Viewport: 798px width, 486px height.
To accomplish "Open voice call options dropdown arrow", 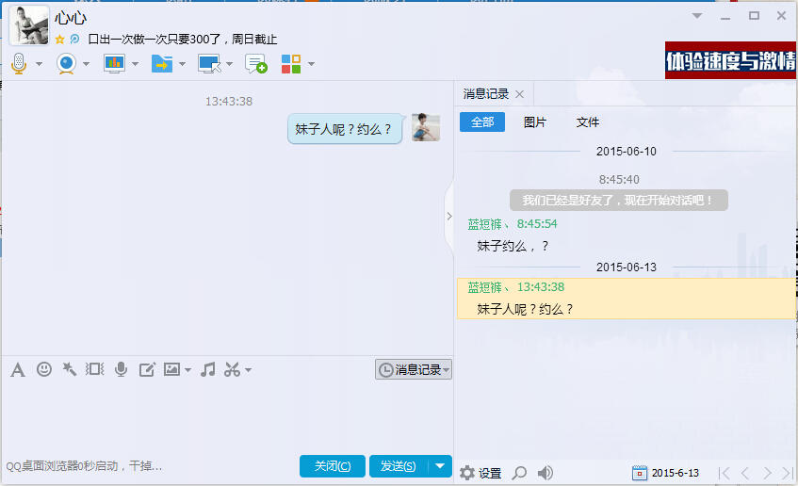I will pos(40,64).
